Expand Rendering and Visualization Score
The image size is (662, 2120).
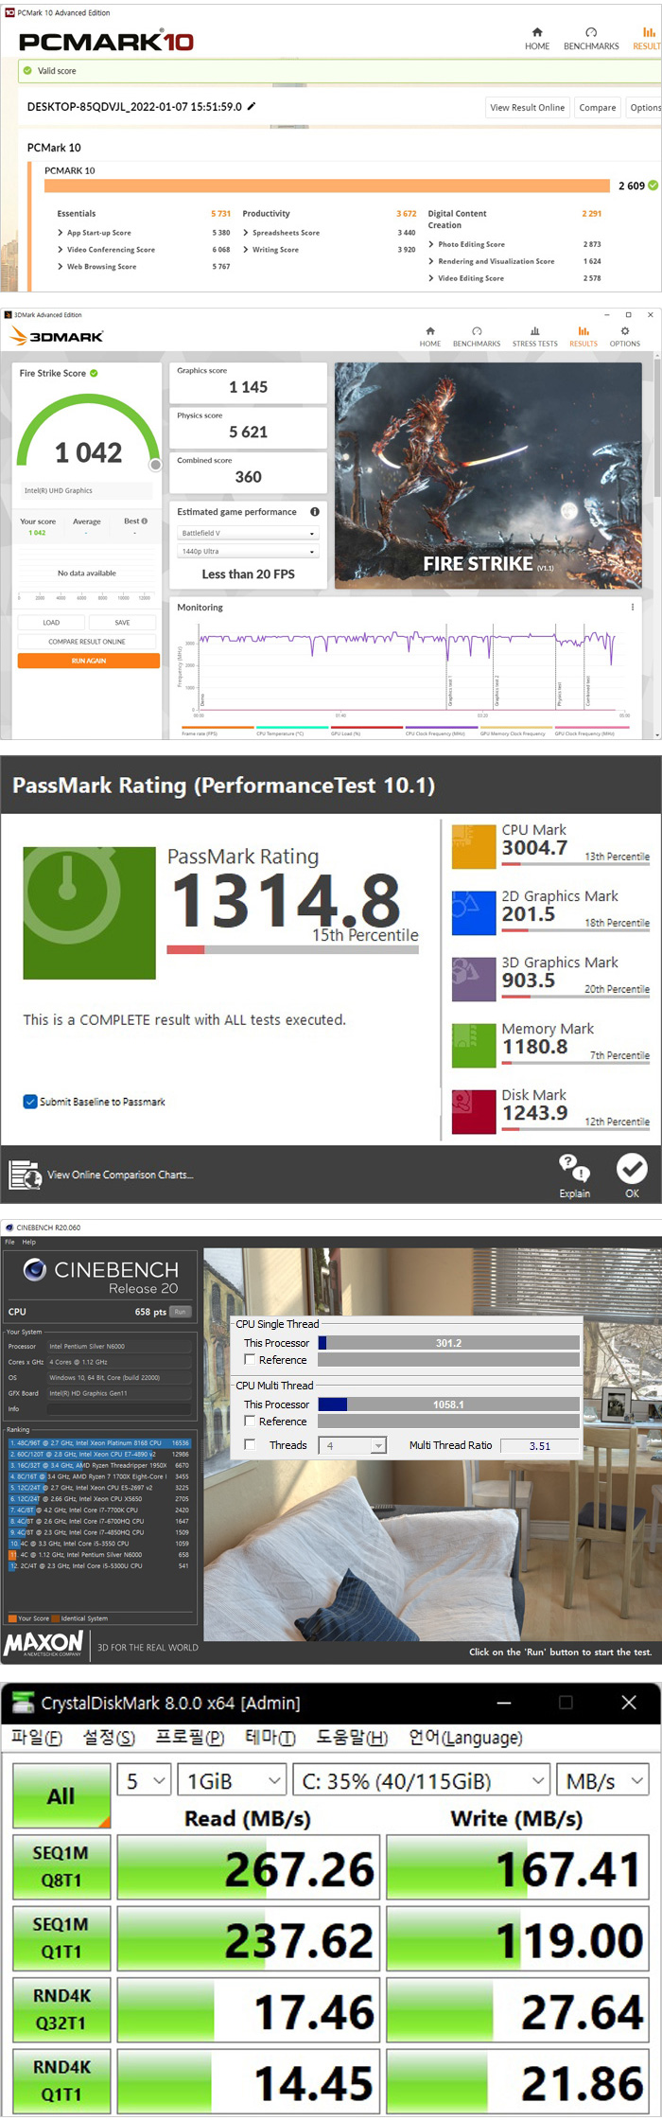[431, 261]
